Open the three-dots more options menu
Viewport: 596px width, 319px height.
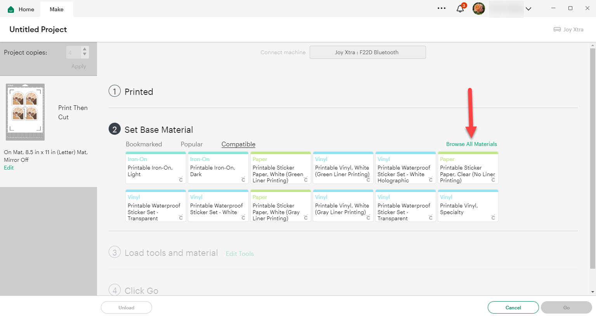point(442,8)
